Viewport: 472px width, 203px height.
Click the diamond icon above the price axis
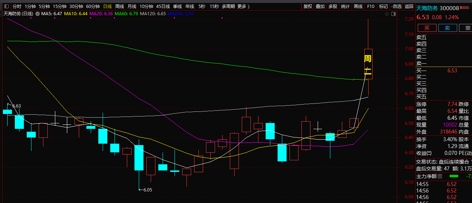(387, 14)
